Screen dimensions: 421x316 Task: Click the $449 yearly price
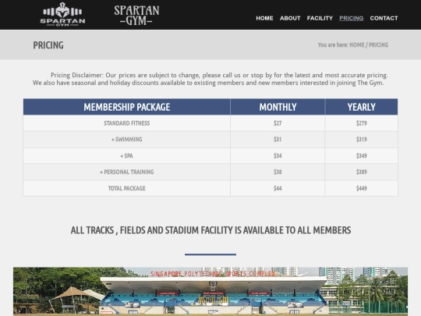[x=362, y=188]
